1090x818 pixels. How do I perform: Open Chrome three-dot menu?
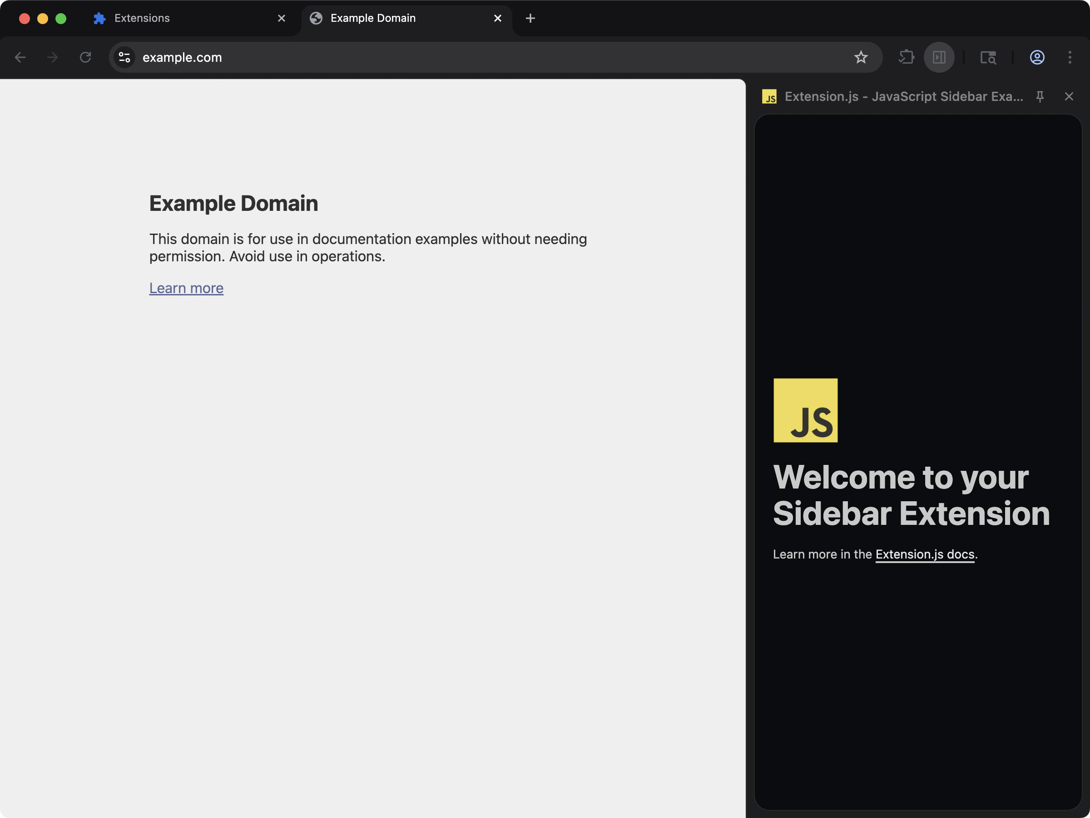pyautogui.click(x=1069, y=57)
